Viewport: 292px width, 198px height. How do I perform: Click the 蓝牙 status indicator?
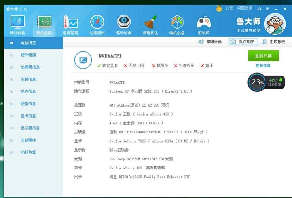pyautogui.click(x=207, y=66)
